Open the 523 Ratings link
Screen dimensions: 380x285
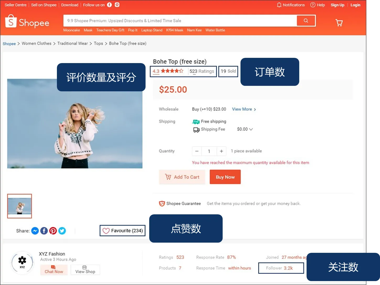tap(202, 71)
